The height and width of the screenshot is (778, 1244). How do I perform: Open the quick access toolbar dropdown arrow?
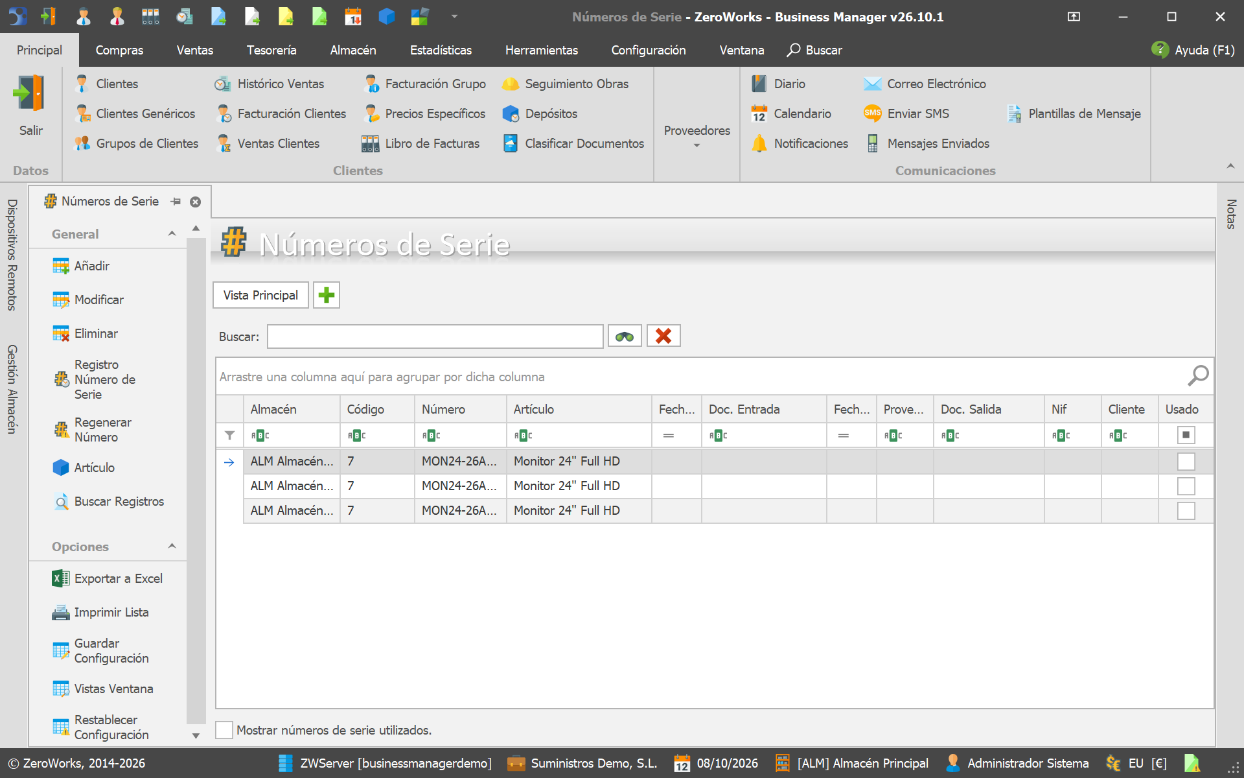tap(454, 16)
